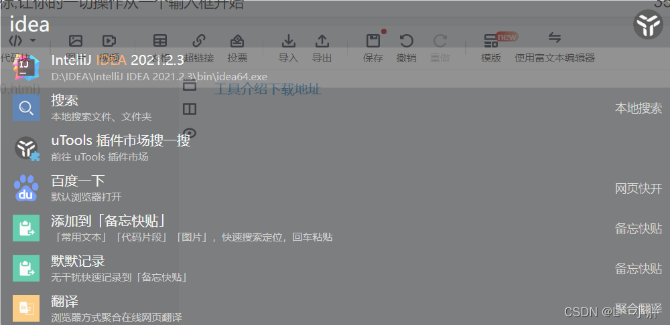Click the translate icon beside 翻译
Image resolution: width=670 pixels, height=325 pixels.
[x=26, y=308]
